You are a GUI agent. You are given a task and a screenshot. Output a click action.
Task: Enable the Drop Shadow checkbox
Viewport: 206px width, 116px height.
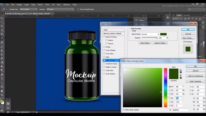pos(104,74)
